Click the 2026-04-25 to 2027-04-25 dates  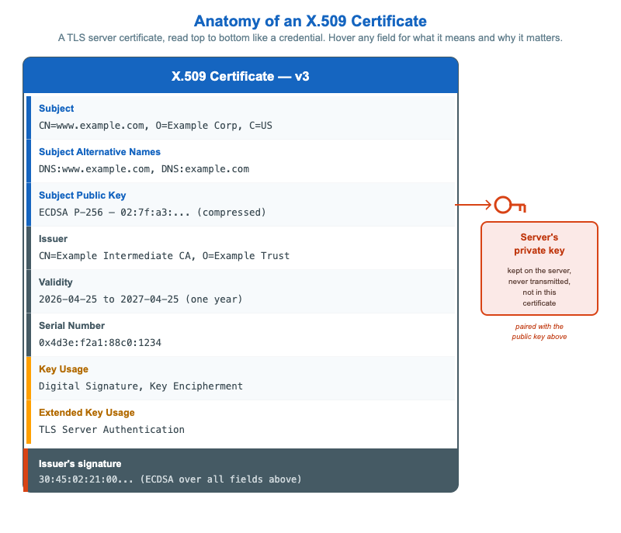(x=141, y=299)
